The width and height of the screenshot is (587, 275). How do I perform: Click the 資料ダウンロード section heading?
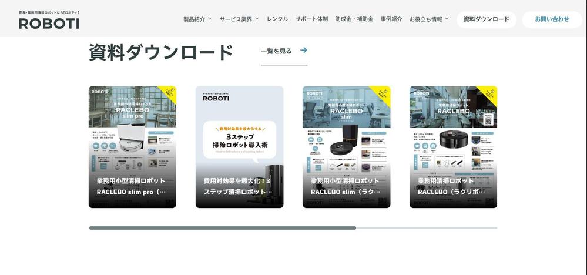tap(161, 52)
